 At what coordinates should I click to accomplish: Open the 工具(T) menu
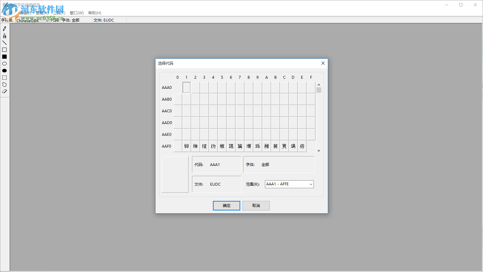coord(59,13)
